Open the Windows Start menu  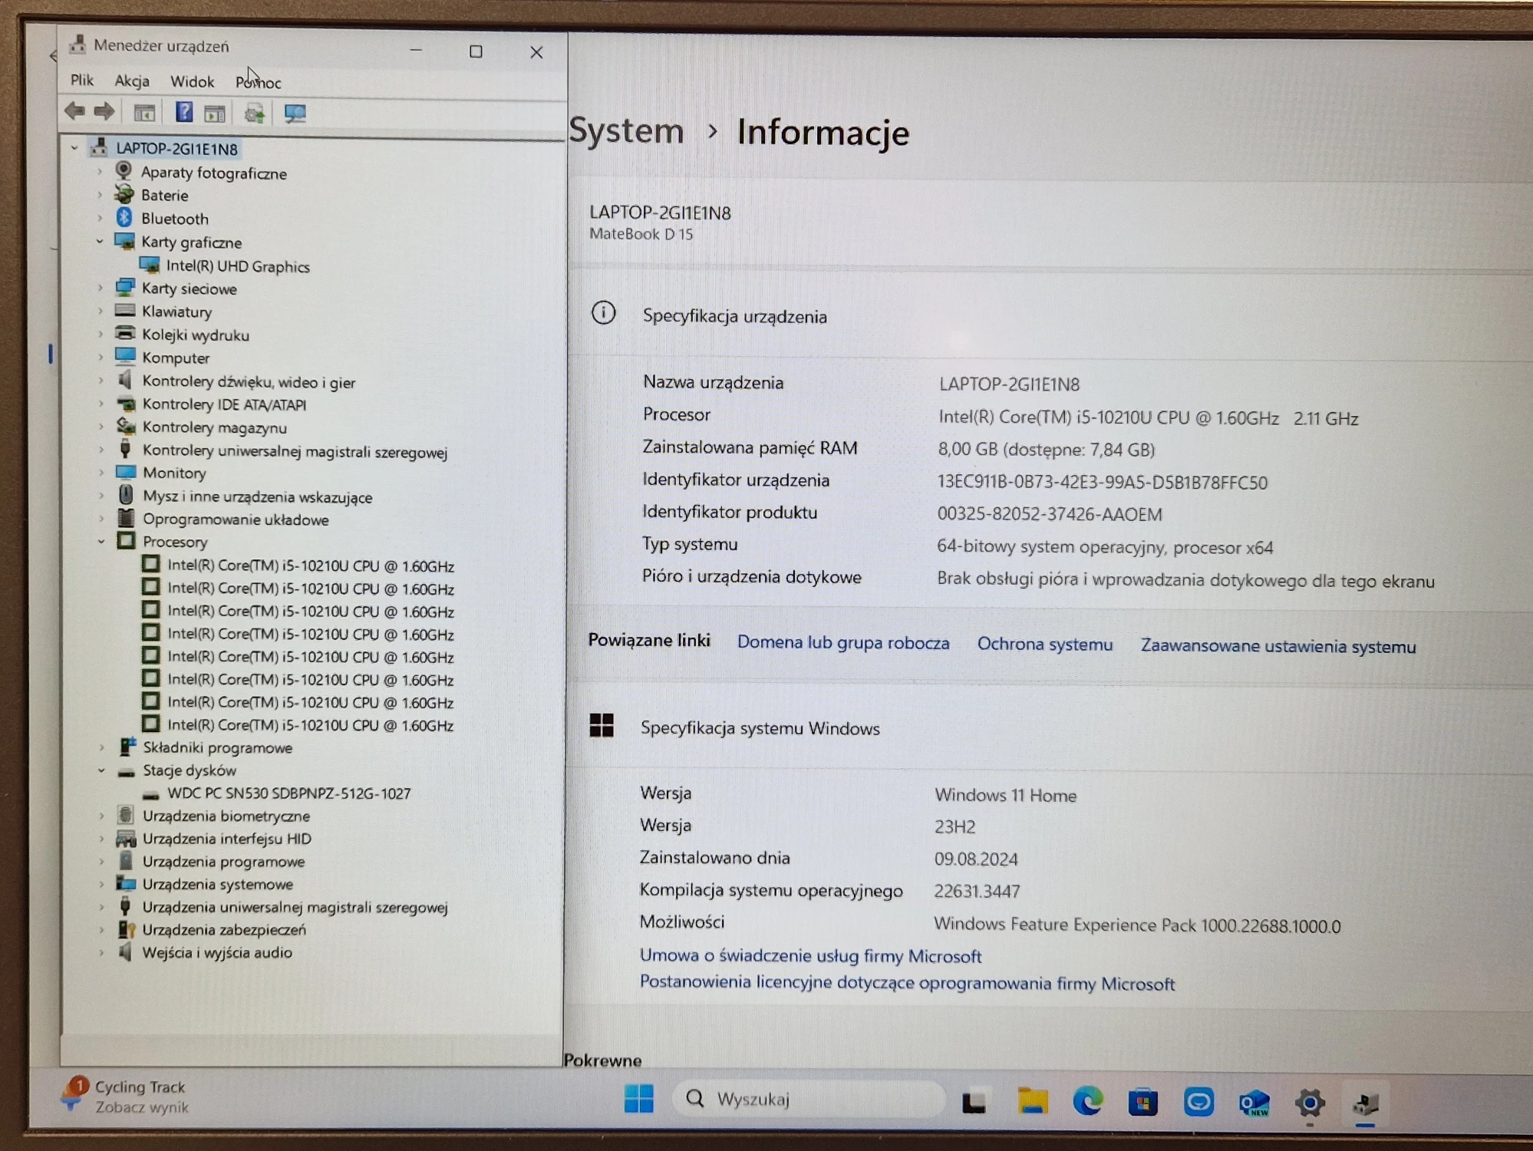point(638,1098)
